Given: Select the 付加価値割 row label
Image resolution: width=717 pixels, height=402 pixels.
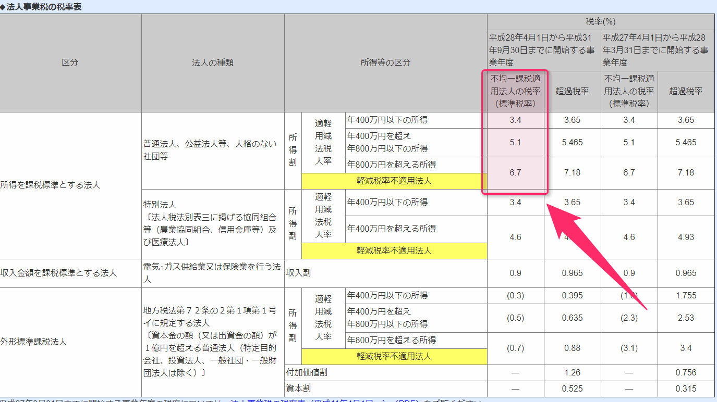Looking at the screenshot, I should click(x=307, y=372).
